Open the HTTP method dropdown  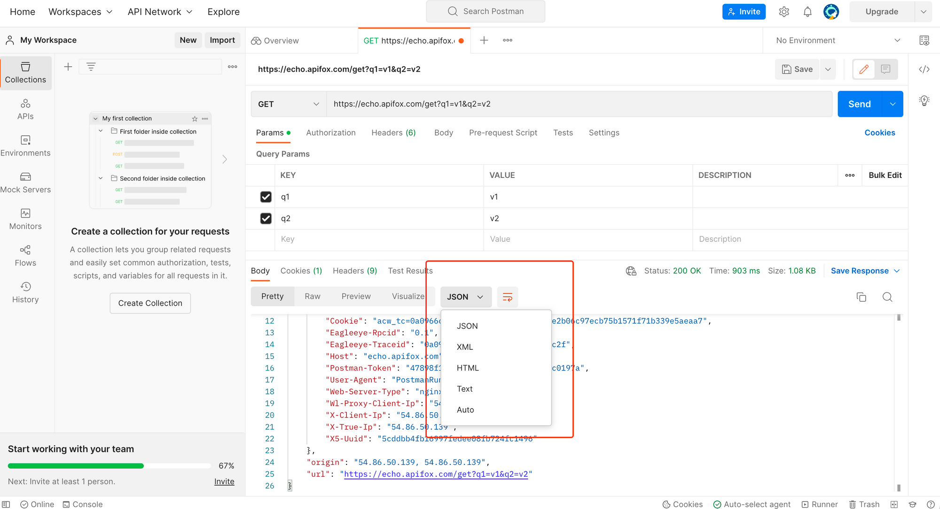(x=288, y=104)
